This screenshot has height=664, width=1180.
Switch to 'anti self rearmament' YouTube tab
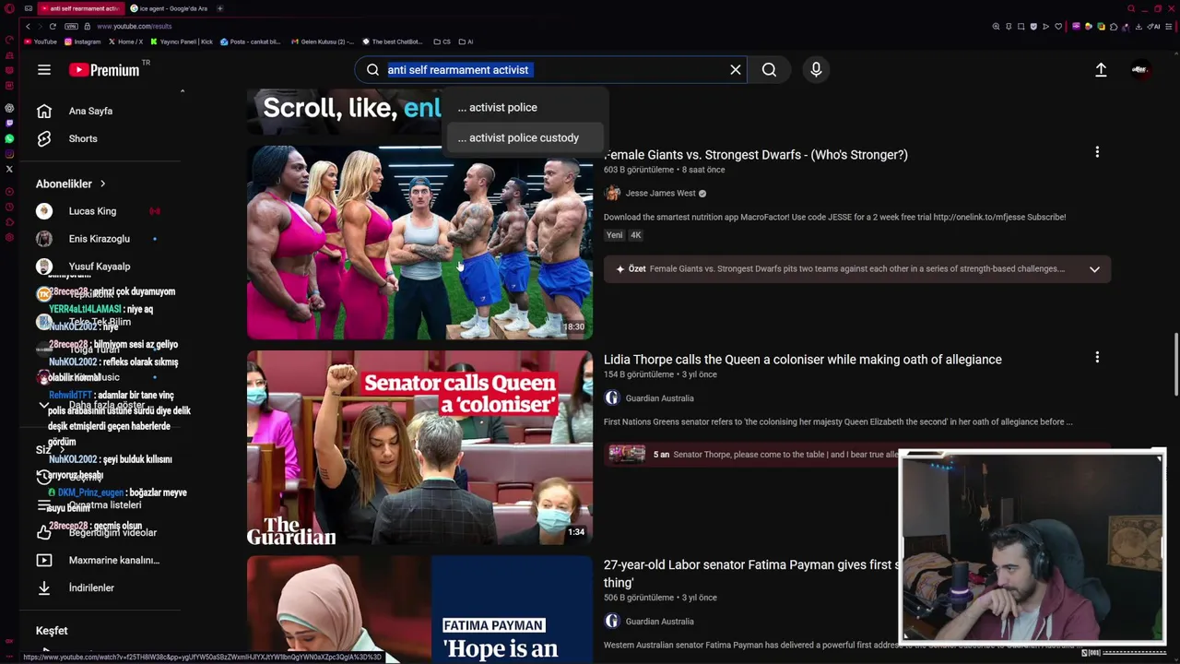click(x=80, y=8)
